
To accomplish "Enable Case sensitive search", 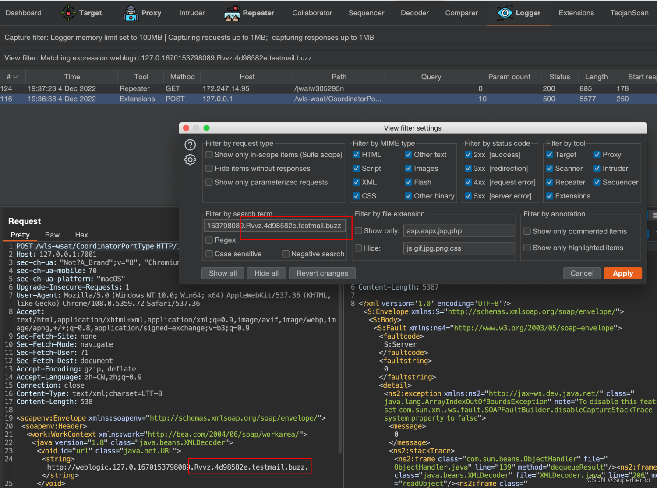I will (209, 254).
